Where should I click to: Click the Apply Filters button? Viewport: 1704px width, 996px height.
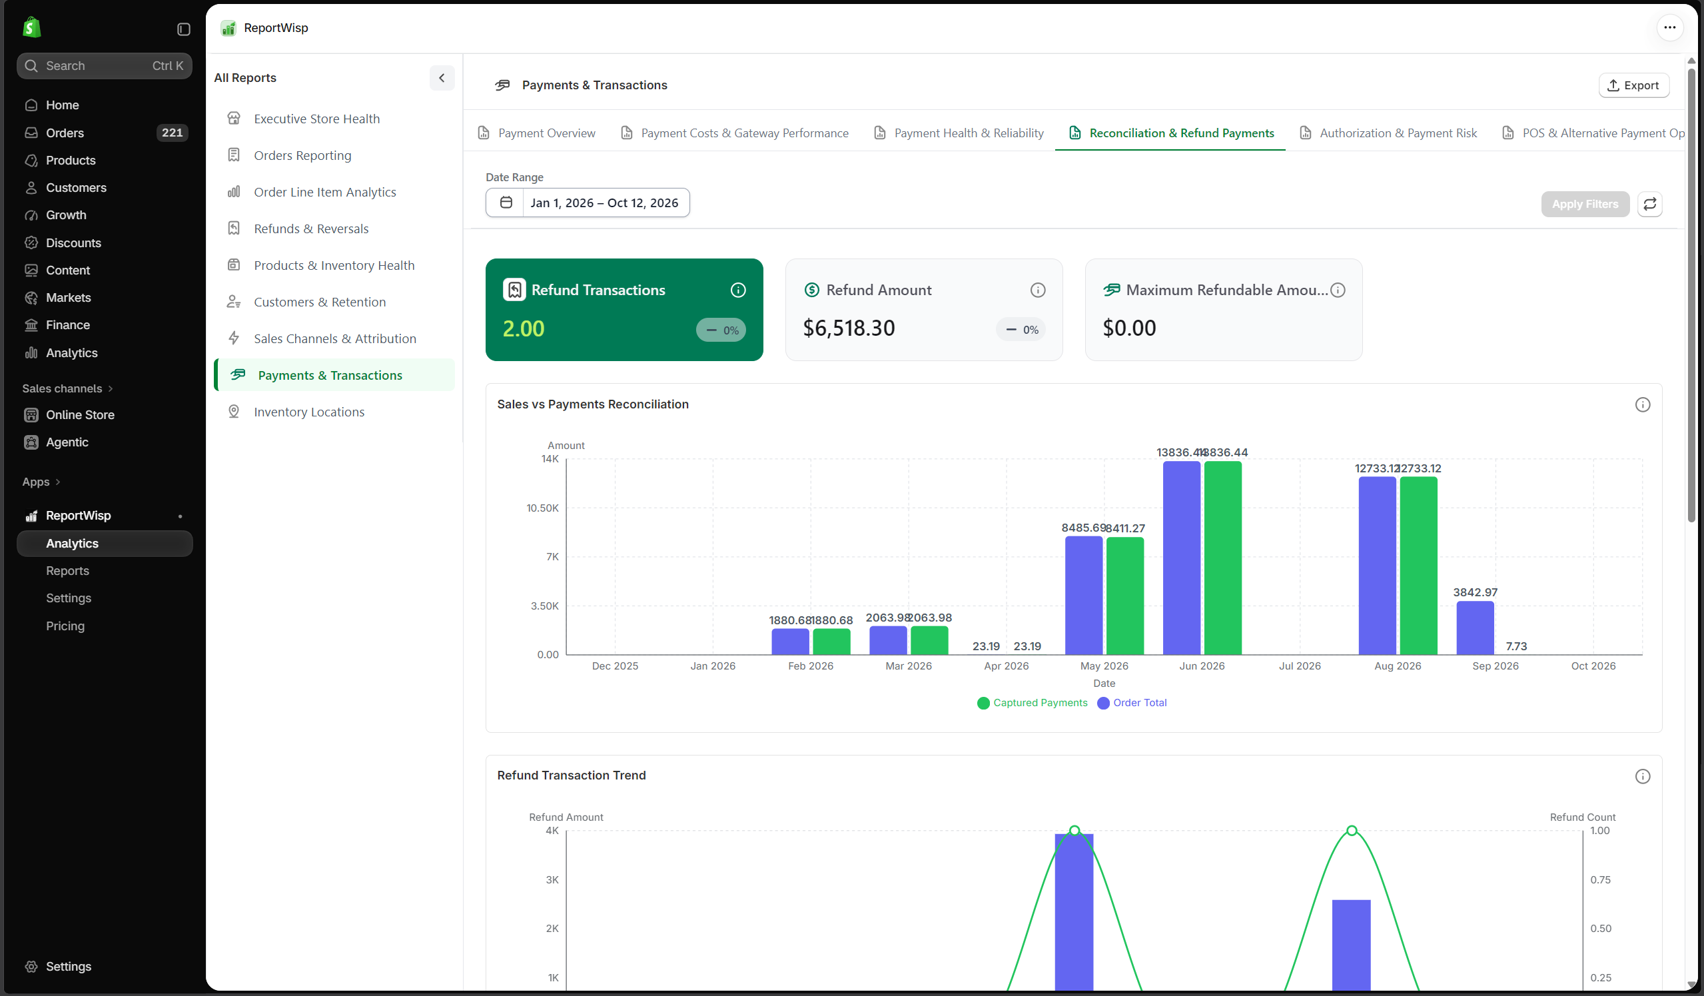(x=1584, y=205)
